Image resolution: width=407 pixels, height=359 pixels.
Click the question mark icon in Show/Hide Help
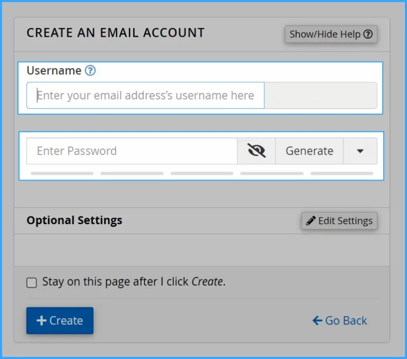click(368, 35)
